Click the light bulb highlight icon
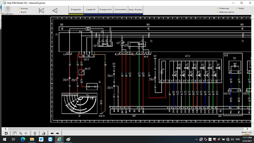This screenshot has height=143, width=254. [35, 133]
